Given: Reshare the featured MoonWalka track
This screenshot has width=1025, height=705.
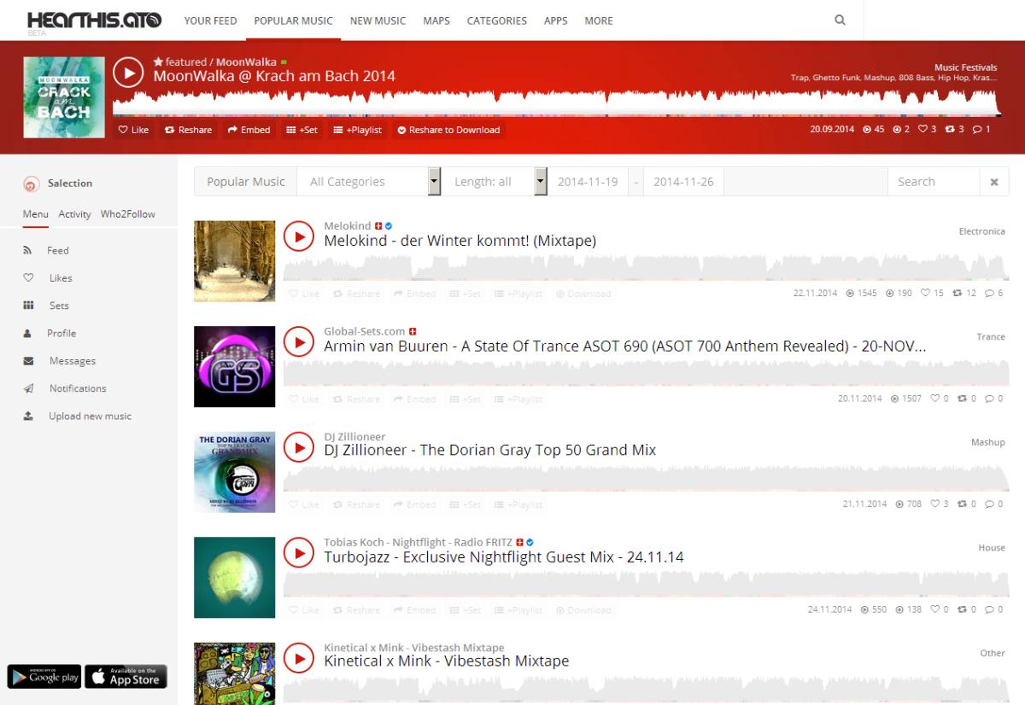Looking at the screenshot, I should click(x=188, y=130).
